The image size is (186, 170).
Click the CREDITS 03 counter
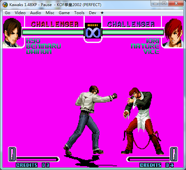coord(33,165)
